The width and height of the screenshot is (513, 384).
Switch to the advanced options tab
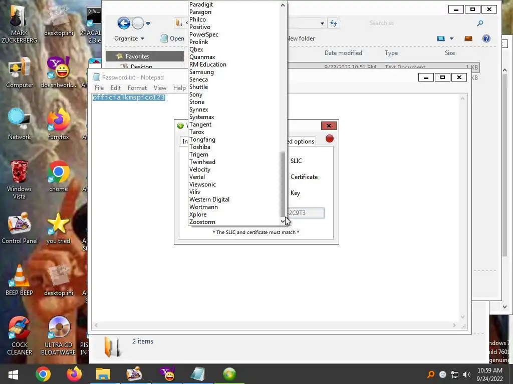[x=301, y=141]
